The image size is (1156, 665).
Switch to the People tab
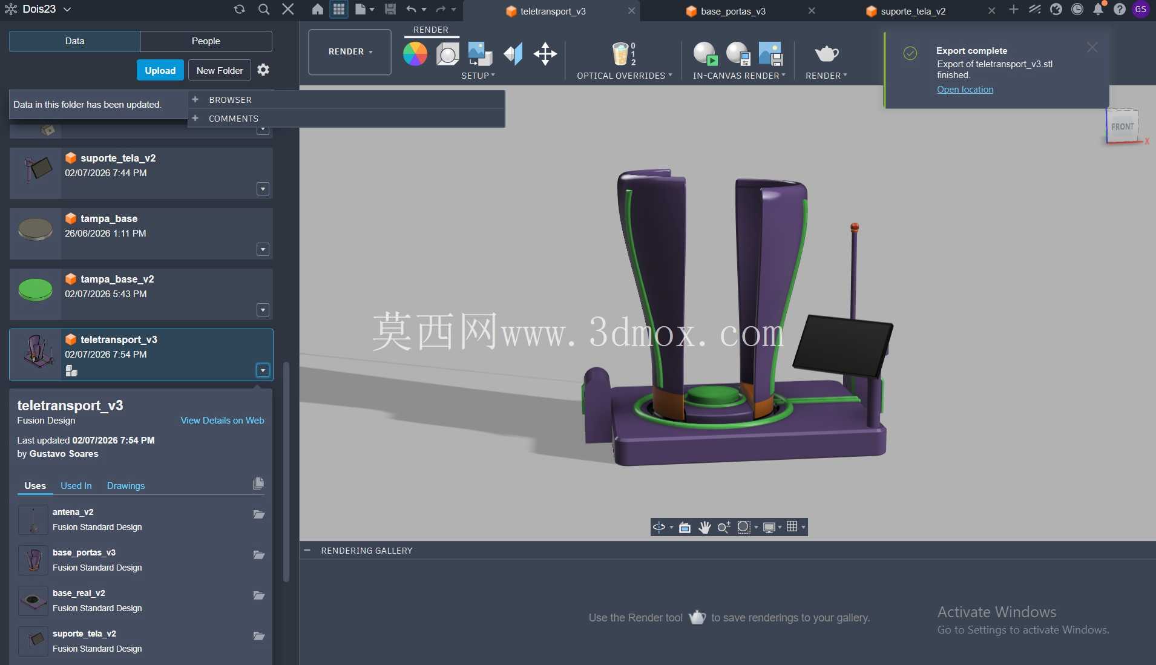pos(206,41)
